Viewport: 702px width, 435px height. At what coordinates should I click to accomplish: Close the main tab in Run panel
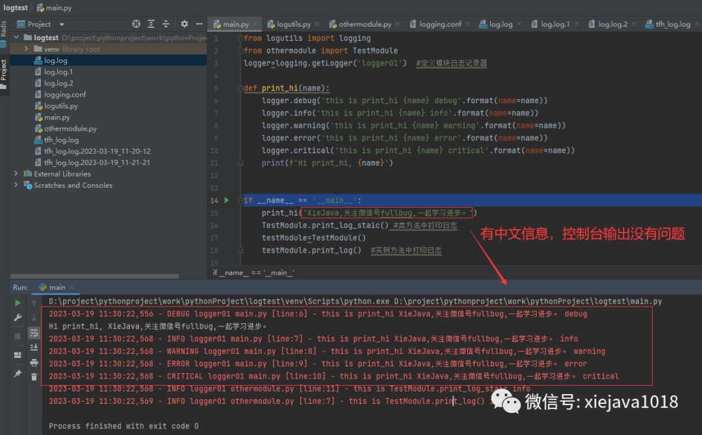(71, 288)
